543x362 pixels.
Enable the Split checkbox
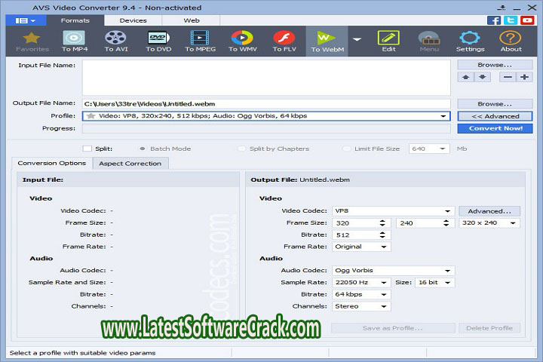click(87, 149)
